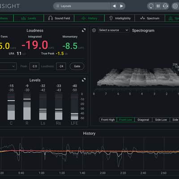This screenshot has height=179, width=179.
Task: Click the Integrated loudness value -19.0
Action: click(x=35, y=45)
